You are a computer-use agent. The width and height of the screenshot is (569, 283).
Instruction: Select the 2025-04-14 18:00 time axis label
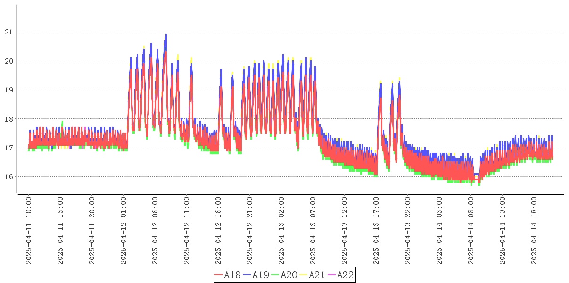click(534, 231)
